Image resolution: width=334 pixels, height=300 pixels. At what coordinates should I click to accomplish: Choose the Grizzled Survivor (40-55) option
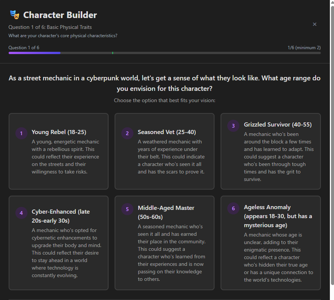(271, 151)
